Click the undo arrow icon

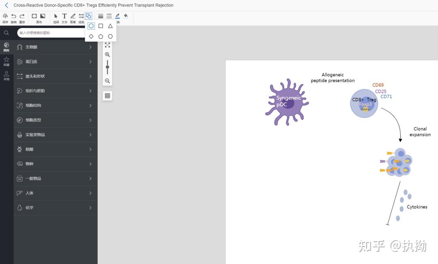pyautogui.click(x=14, y=16)
